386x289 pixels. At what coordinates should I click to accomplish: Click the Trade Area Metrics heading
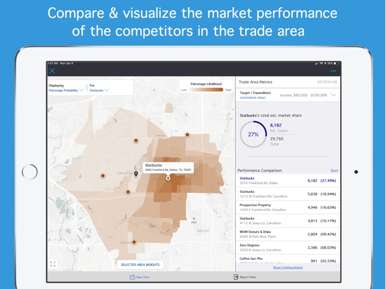click(x=255, y=82)
